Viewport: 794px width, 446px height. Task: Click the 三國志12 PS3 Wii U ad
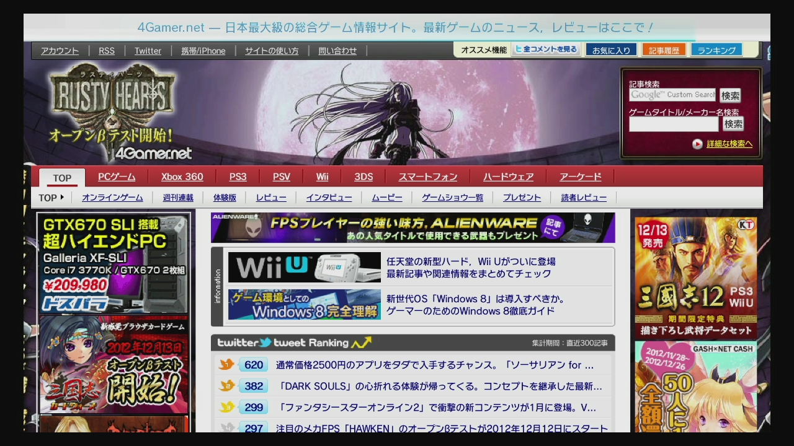pos(696,278)
